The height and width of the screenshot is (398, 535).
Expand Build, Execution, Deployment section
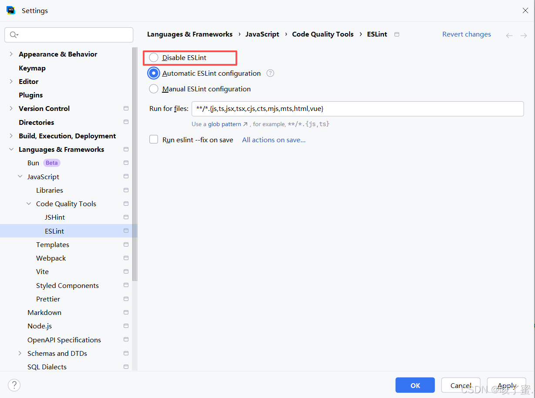pyautogui.click(x=11, y=136)
